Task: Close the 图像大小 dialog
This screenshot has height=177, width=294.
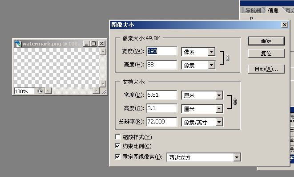Action: click(285, 25)
